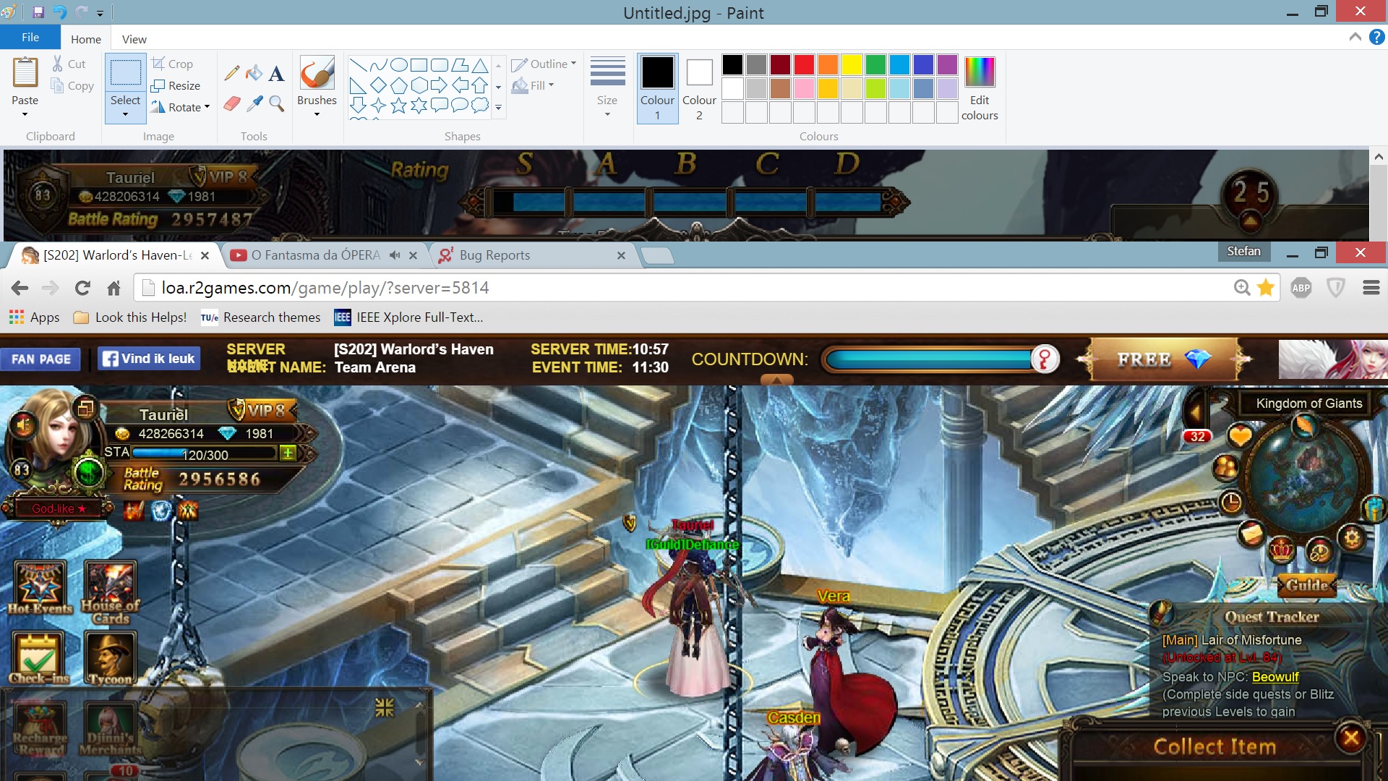Open the Select dropdown arrow
This screenshot has width=1388, height=781.
pyautogui.click(x=125, y=114)
